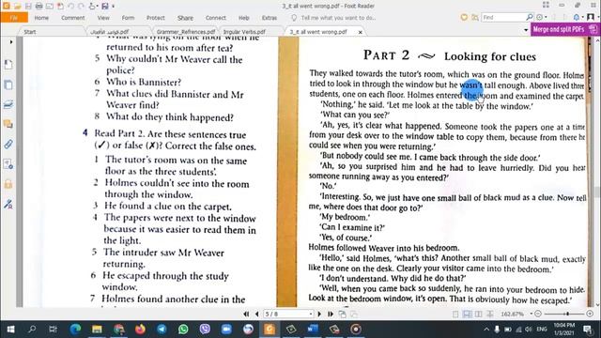Open the File menu

tap(14, 18)
